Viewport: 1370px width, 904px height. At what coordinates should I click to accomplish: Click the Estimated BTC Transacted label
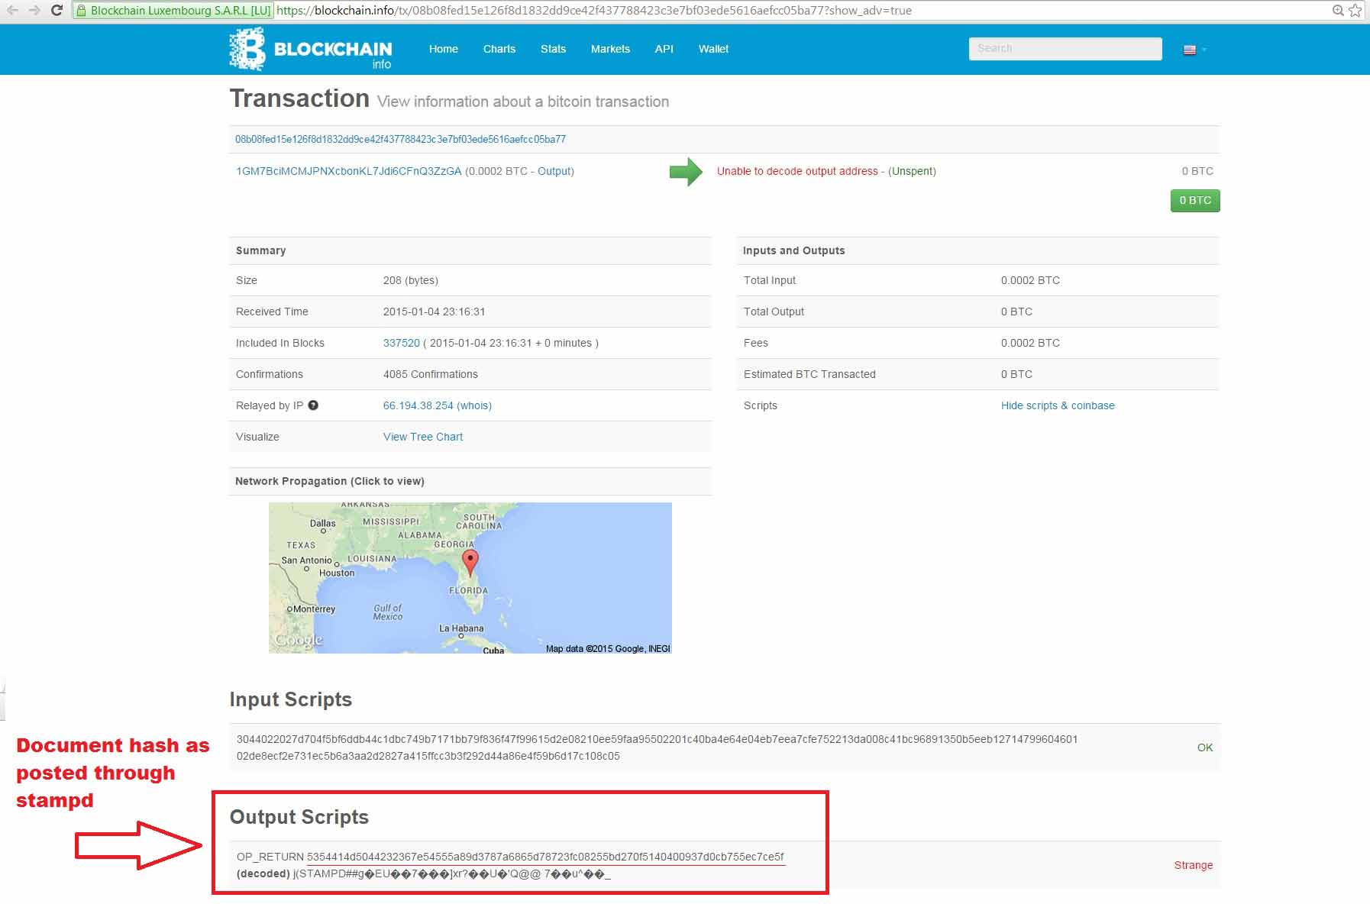pyautogui.click(x=809, y=374)
